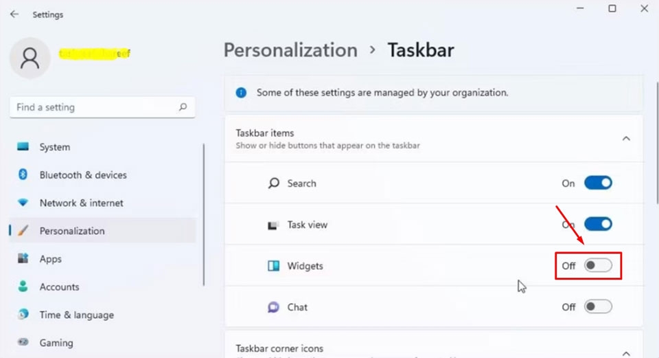The height and width of the screenshot is (358, 659).
Task: Click the organization managed settings notice text
Action: (x=382, y=93)
